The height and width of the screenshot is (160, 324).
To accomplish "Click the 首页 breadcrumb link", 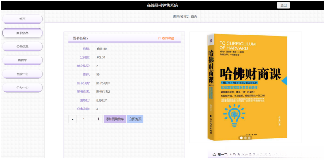I will (194, 16).
